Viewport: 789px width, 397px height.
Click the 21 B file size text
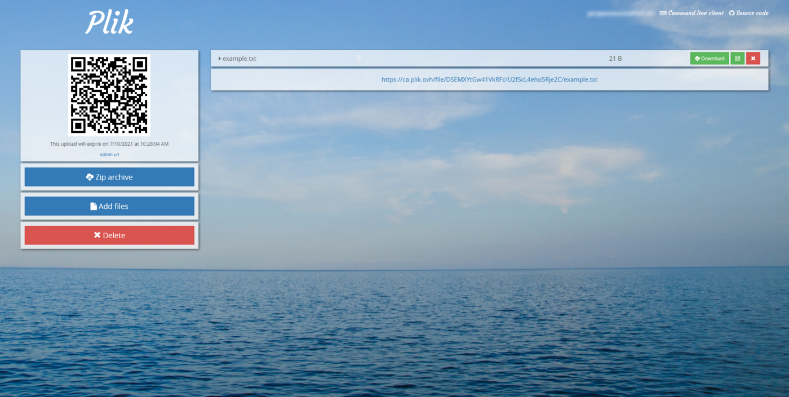(x=615, y=59)
